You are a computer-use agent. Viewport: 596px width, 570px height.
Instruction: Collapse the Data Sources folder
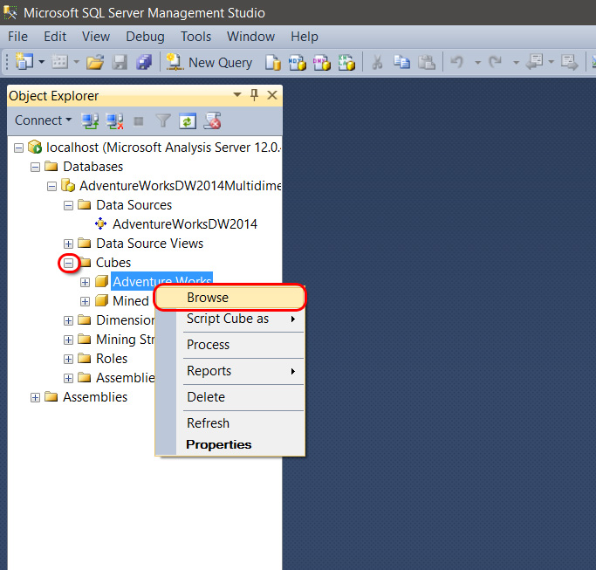pos(68,206)
